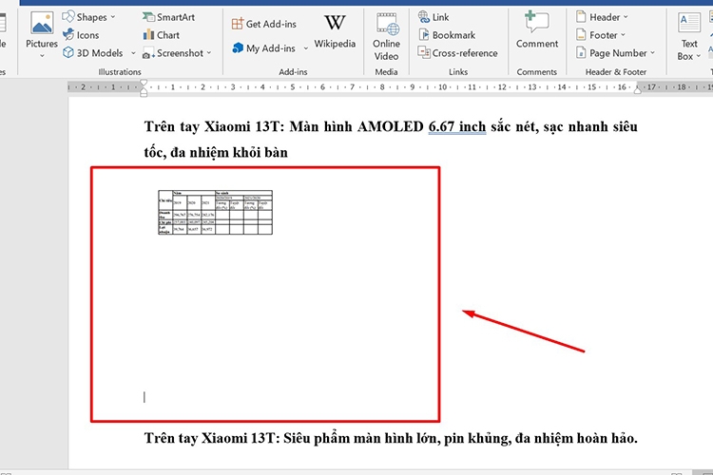Select the small inserted table image
Viewport: 713px width, 475px height.
(x=215, y=212)
